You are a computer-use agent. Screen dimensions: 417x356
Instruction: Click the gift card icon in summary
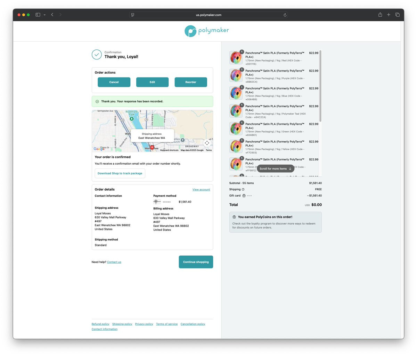point(244,196)
